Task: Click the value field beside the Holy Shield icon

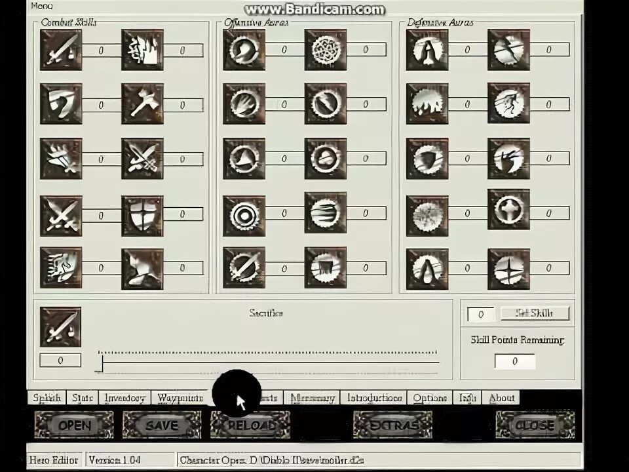Action: coord(183,214)
